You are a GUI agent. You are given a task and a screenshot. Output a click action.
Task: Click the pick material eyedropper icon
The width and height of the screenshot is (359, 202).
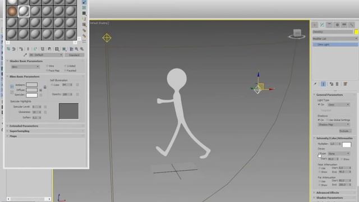tap(25, 55)
